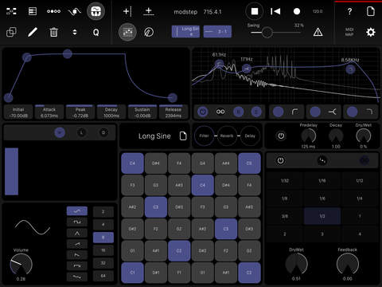This screenshot has height=287, width=382.
Task: Click the Q quantize button
Action: click(x=95, y=33)
